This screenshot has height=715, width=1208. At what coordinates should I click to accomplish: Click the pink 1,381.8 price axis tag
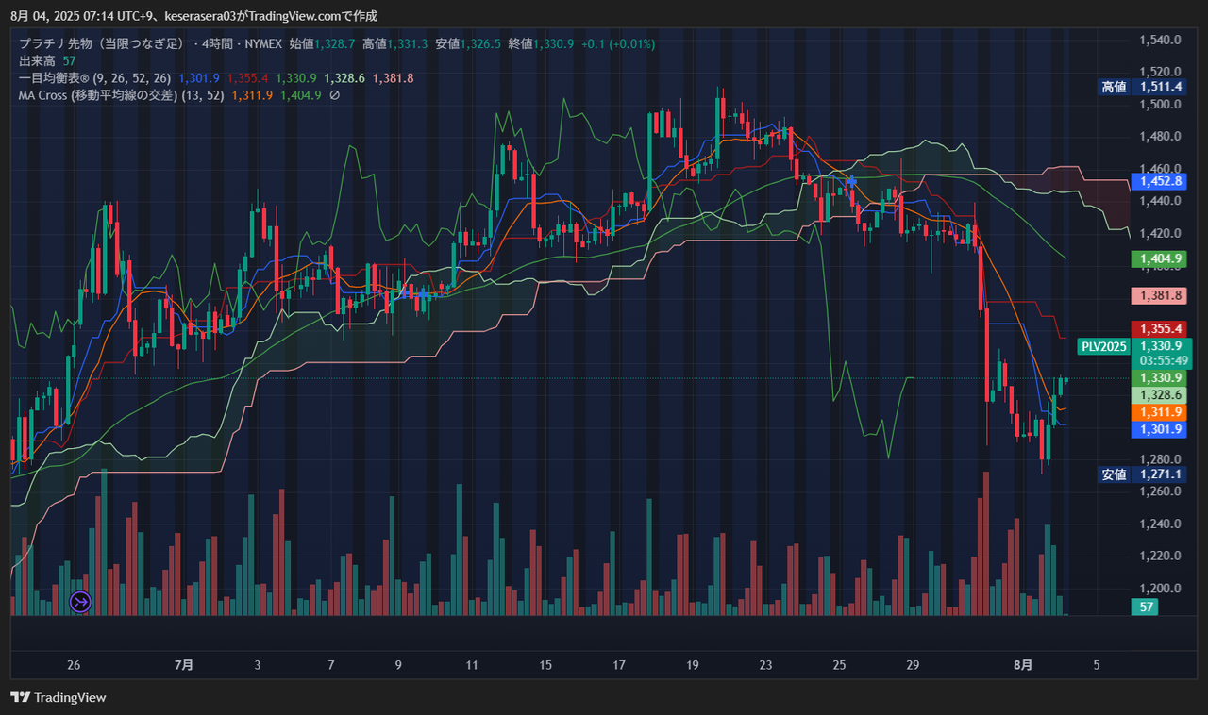1160,295
